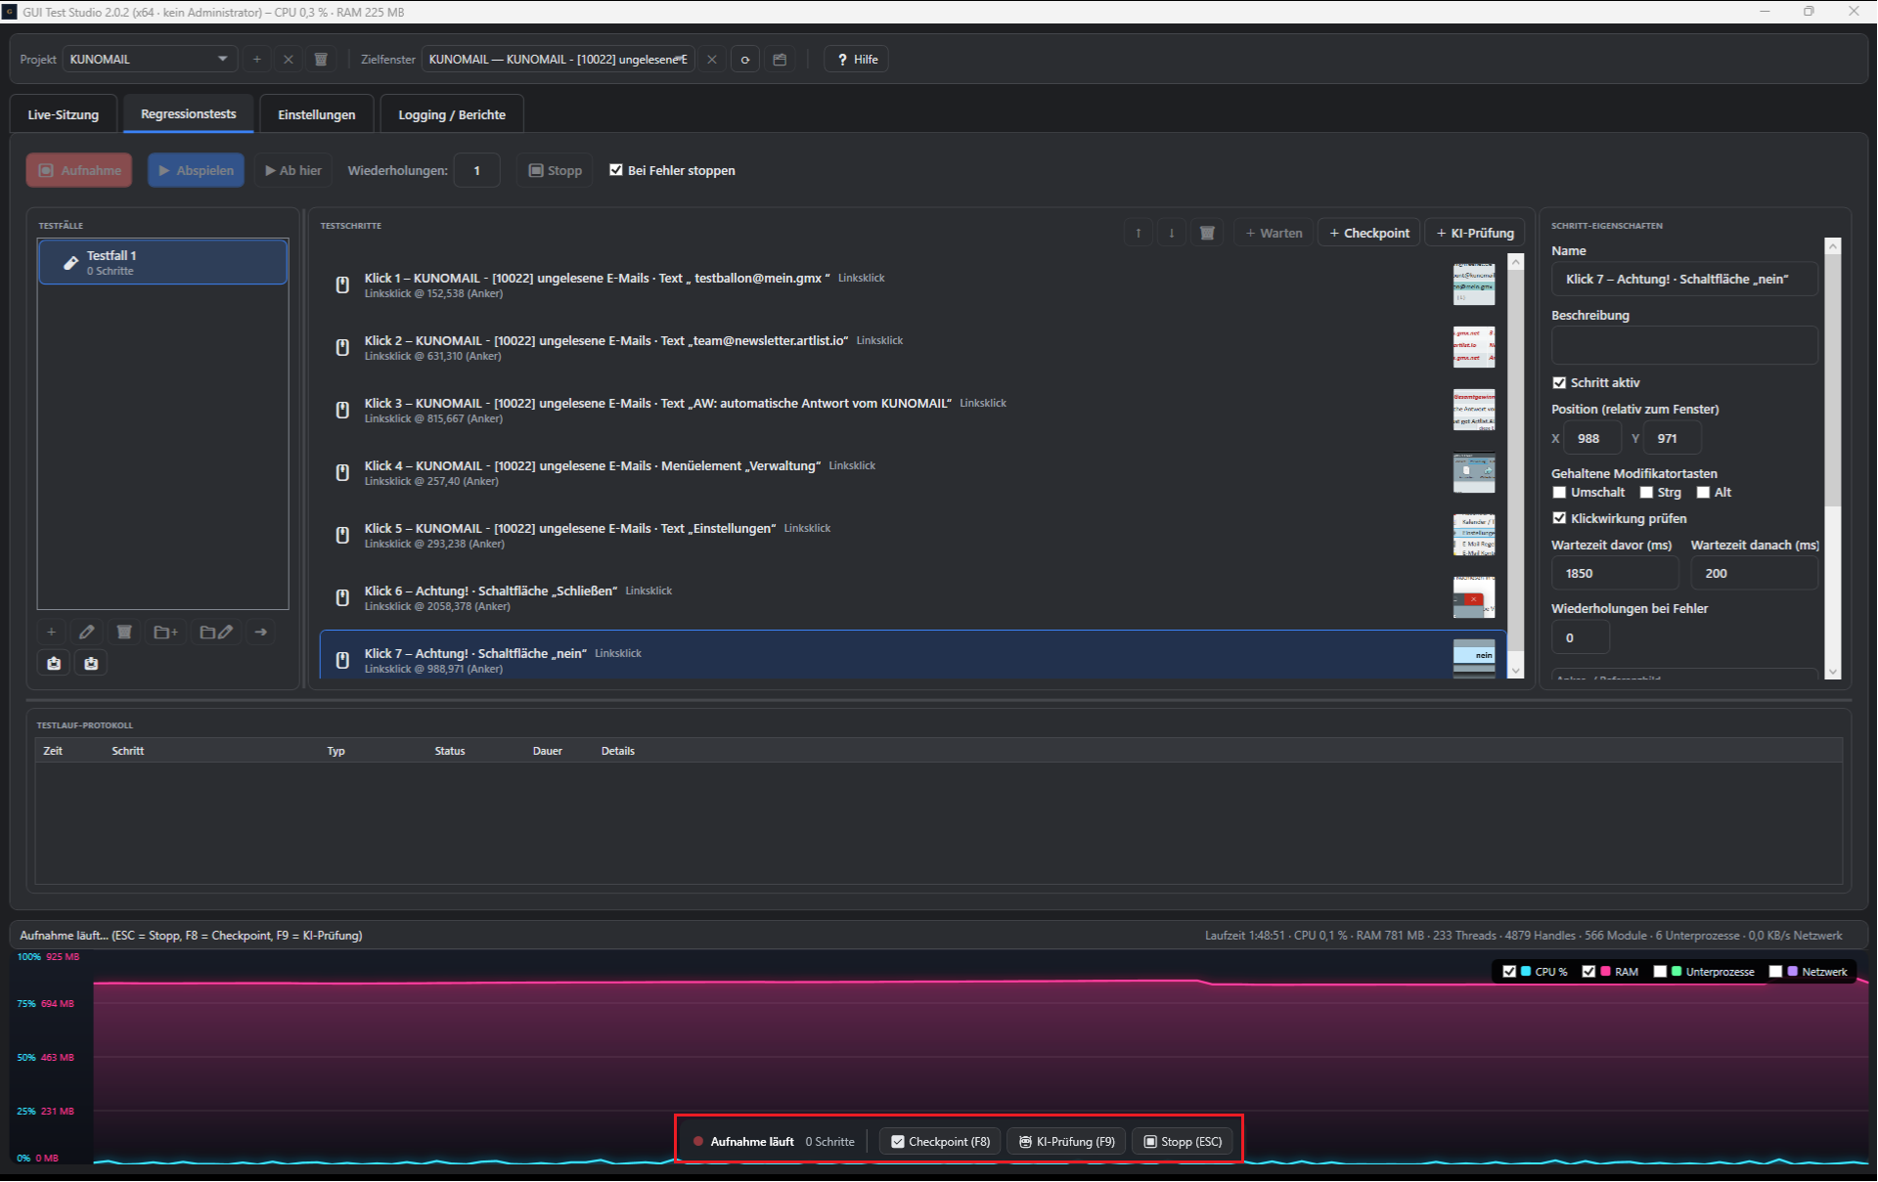Add a KI-Prüfung step from the step toolbar
The height and width of the screenshot is (1182, 1878).
[1475, 233]
